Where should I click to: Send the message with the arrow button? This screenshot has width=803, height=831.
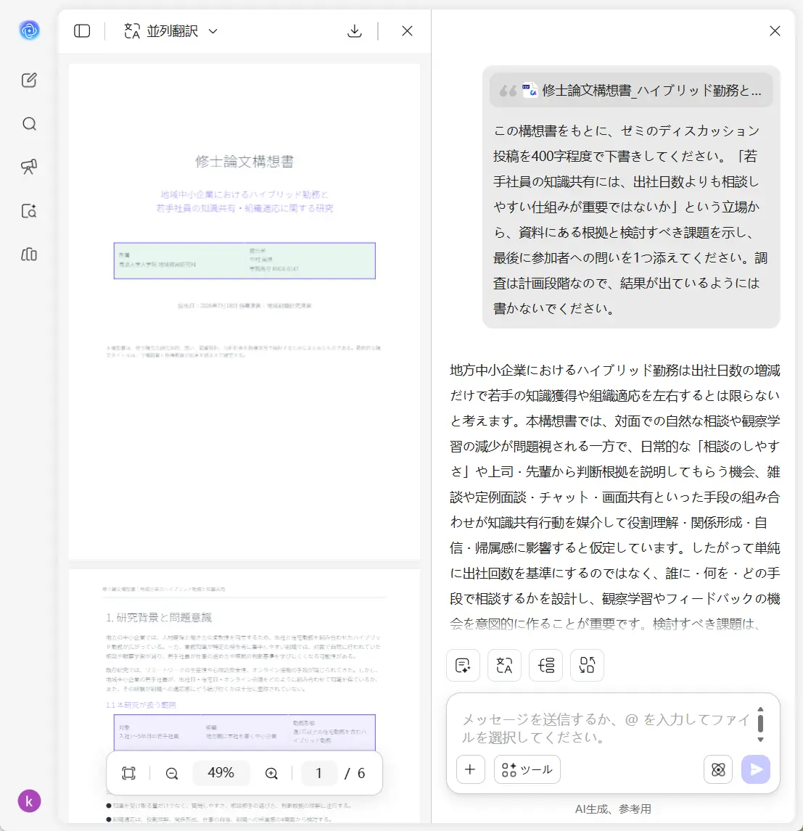(756, 769)
